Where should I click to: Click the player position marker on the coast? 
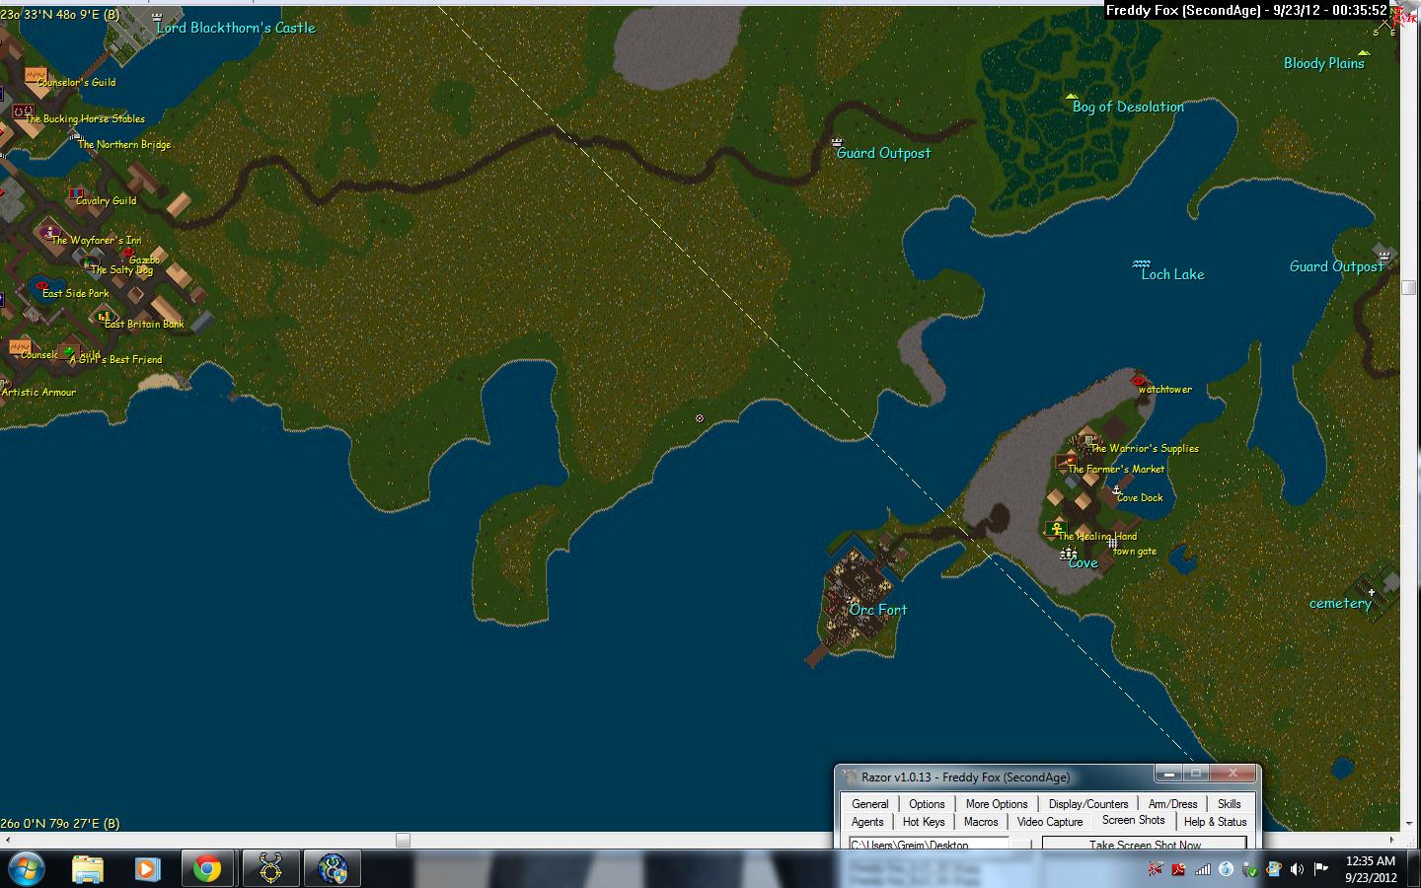coord(700,418)
